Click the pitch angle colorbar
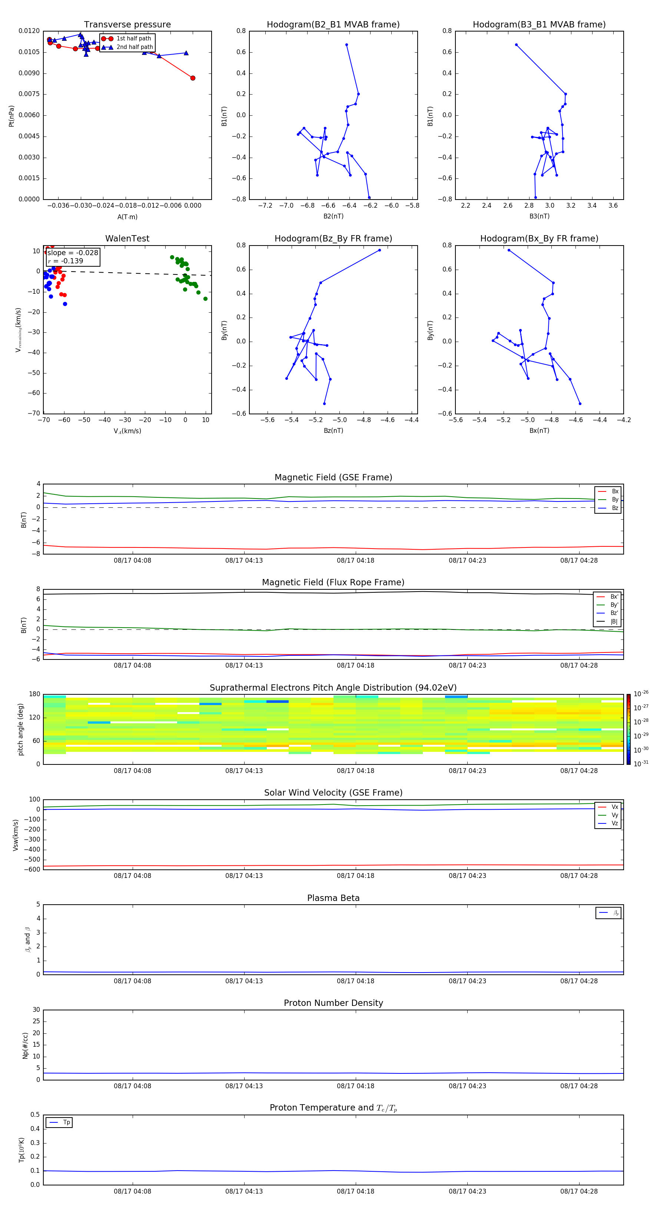Viewport: 667px width, 1224px height. point(628,729)
